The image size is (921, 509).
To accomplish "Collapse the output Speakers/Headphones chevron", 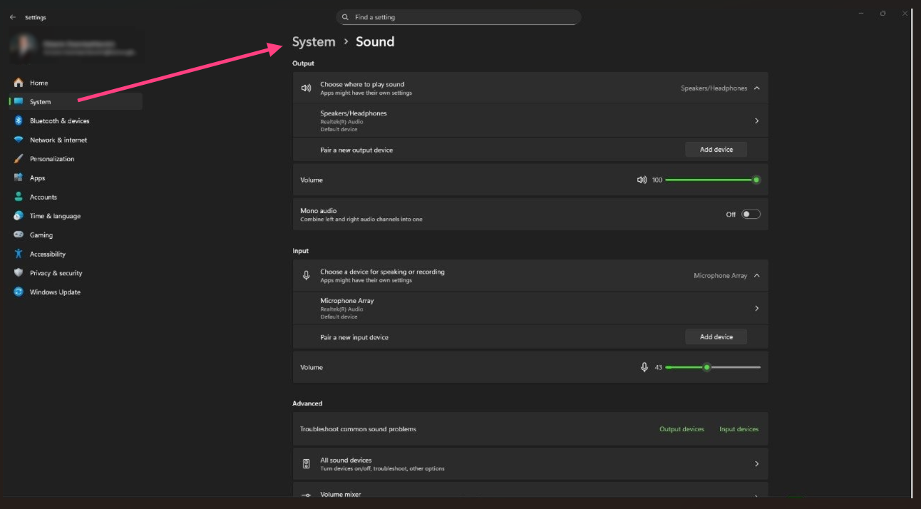I will pos(756,88).
